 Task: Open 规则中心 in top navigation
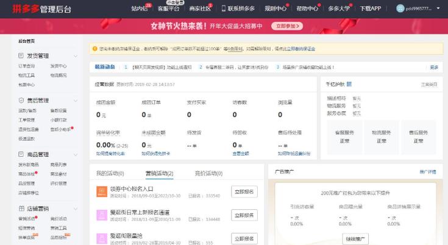click(x=275, y=9)
